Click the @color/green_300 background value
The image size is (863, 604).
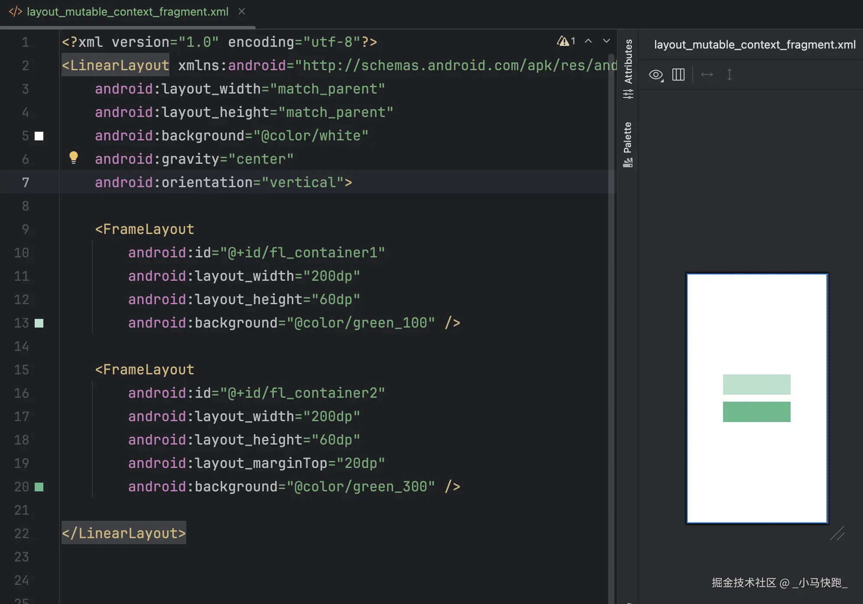coord(360,487)
